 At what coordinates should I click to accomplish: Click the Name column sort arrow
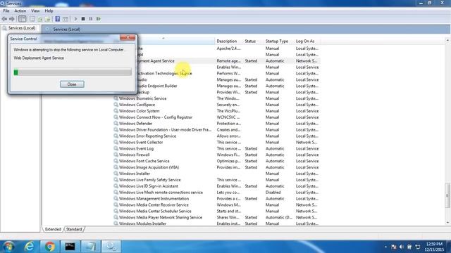163,38
